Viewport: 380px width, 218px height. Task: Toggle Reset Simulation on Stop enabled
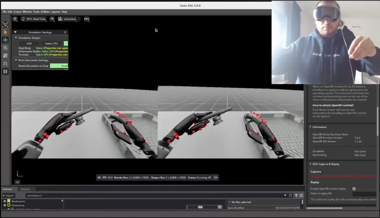59,66
